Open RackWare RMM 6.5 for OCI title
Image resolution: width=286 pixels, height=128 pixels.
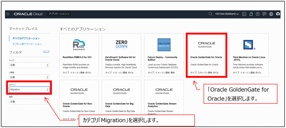(77, 57)
